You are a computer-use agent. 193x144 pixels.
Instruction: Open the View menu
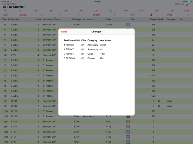point(5,15)
